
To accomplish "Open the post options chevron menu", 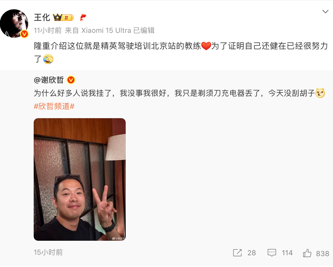I will tap(325, 11).
